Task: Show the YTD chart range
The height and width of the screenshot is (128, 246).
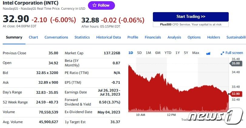Action: pos(168,53)
